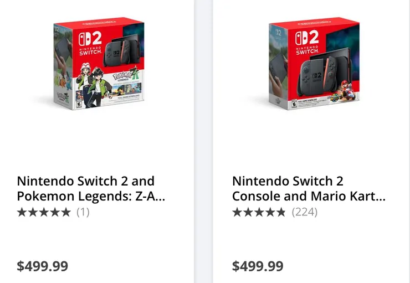
Task: Open the "Nintendo Switch 2 Console and Mario Kart" title
Action: [x=308, y=188]
